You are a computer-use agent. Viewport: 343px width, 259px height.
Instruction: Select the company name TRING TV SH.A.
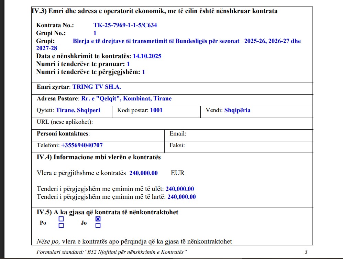96,87
